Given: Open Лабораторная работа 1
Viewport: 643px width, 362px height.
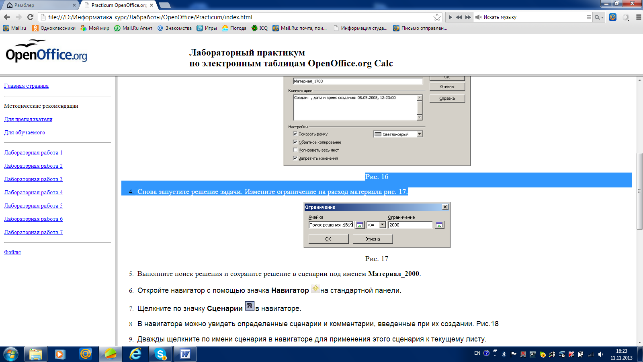Looking at the screenshot, I should point(33,152).
